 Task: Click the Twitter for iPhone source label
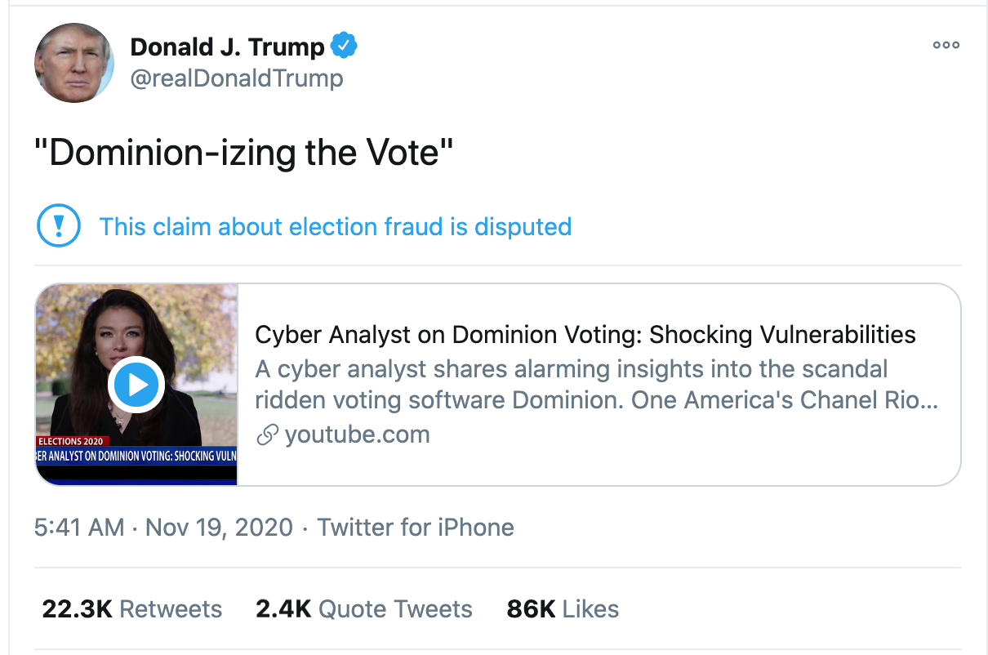click(416, 527)
